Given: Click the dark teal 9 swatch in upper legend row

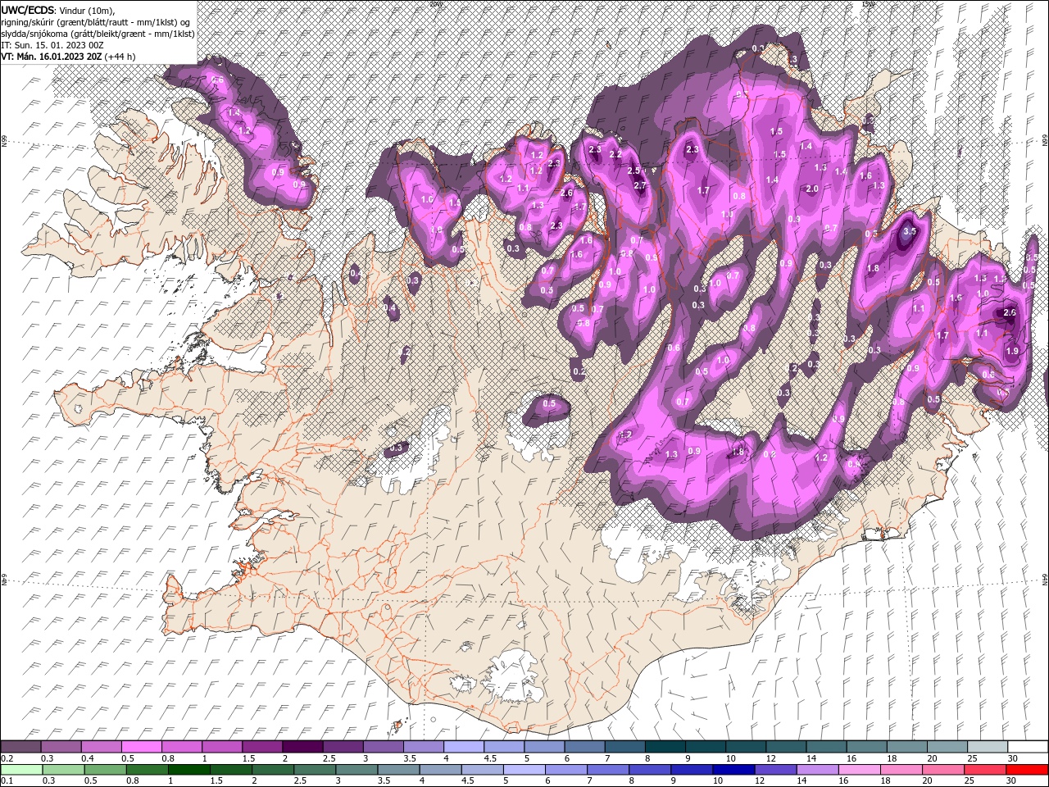Looking at the screenshot, I should (706, 747).
